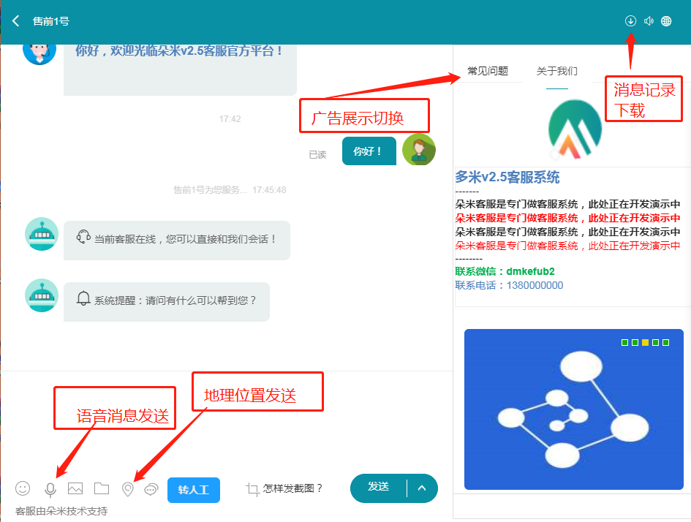Click the 已读 read status label
The image size is (691, 522).
tap(317, 154)
